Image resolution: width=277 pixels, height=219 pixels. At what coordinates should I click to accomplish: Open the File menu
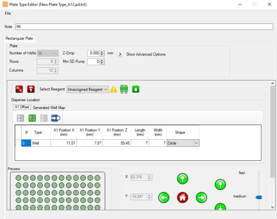point(8,13)
